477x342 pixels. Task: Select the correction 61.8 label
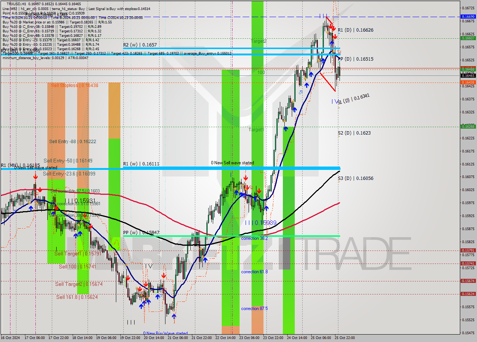[254, 272]
